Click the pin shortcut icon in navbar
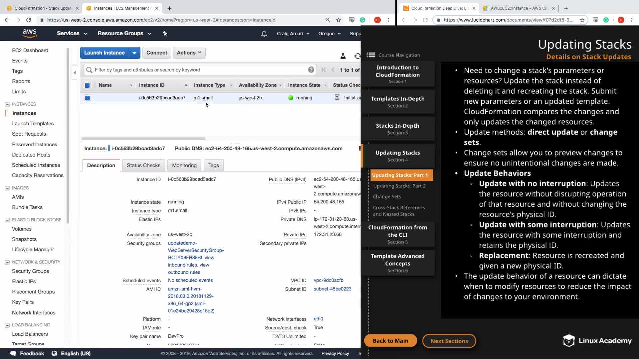 tap(165, 33)
